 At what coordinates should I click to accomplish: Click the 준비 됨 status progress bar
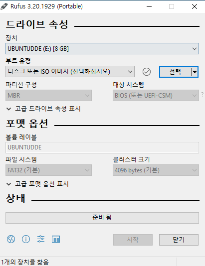[x=102, y=218]
